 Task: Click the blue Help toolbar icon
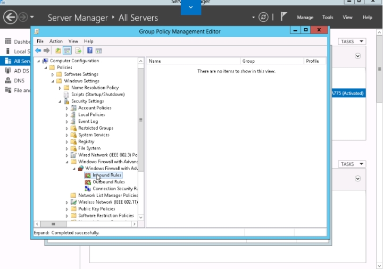(89, 51)
